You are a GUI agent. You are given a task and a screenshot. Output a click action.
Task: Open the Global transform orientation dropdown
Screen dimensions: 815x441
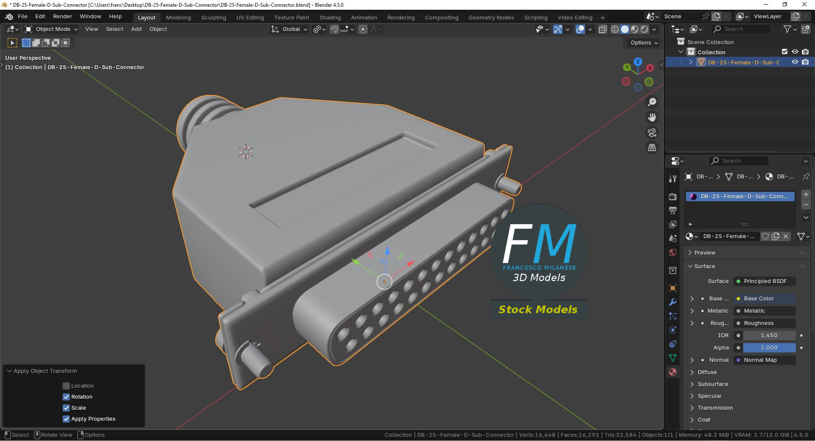click(x=289, y=29)
